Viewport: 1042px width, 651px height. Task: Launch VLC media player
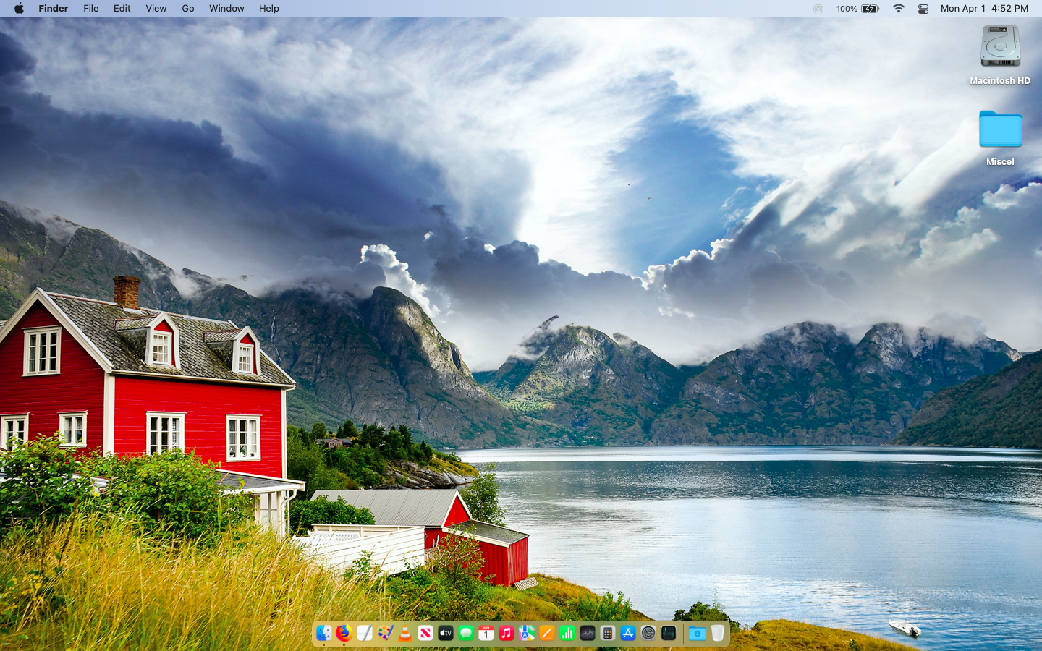(405, 633)
